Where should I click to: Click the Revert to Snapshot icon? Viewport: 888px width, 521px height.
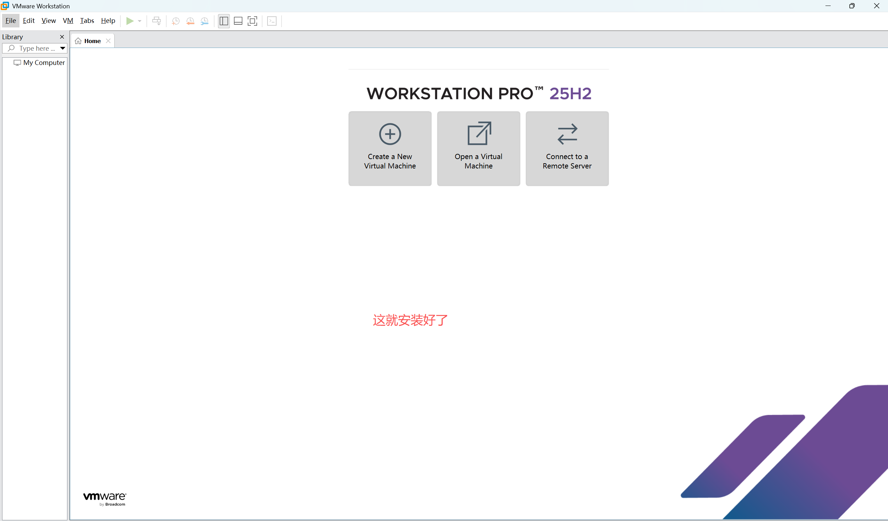(x=190, y=21)
